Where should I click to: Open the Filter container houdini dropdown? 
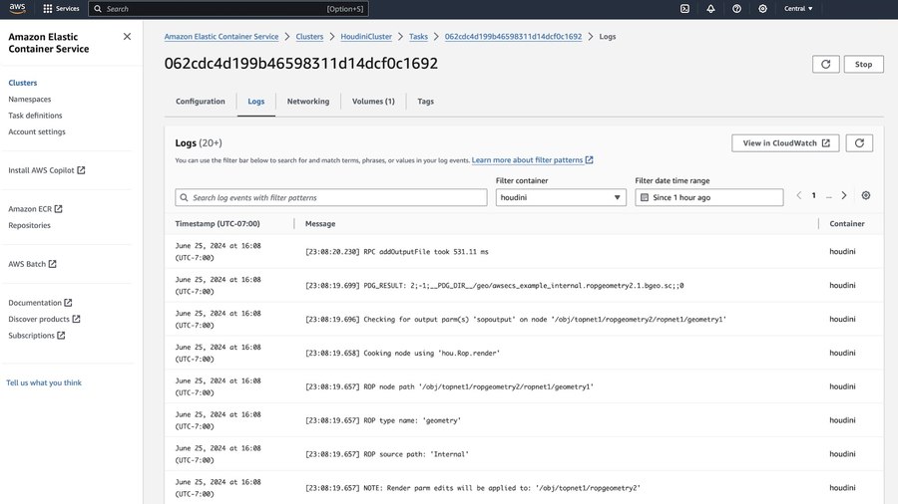[x=561, y=197]
